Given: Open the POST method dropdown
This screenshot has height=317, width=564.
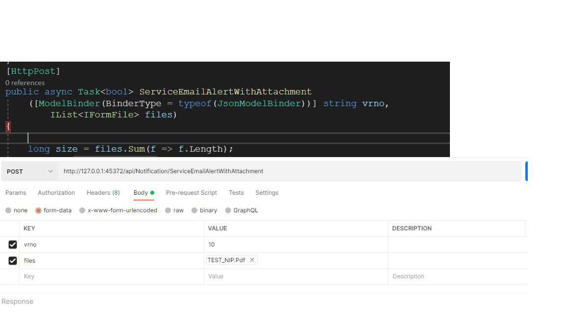Looking at the screenshot, I should click(30, 171).
